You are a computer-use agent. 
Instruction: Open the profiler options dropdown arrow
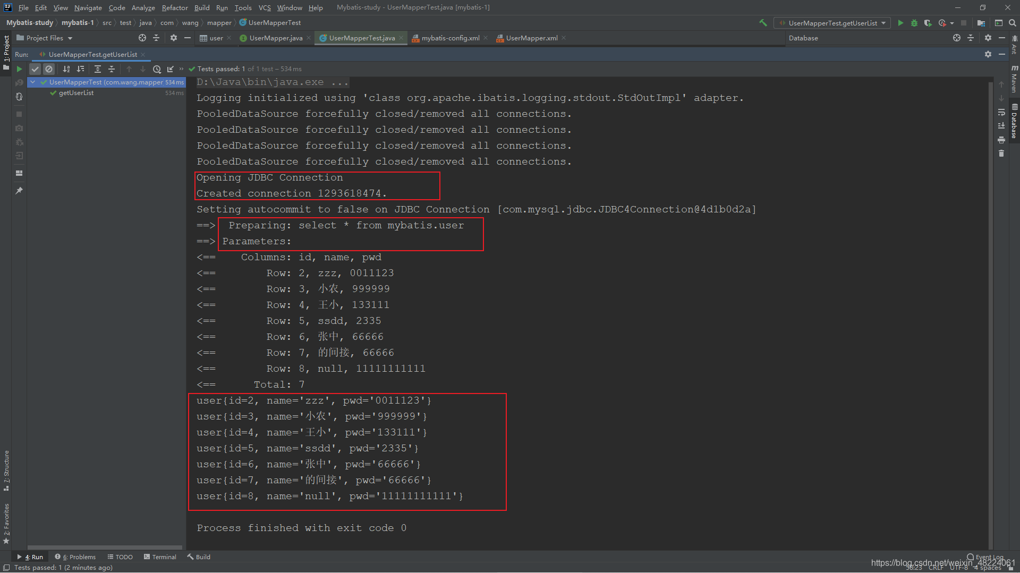pos(951,23)
